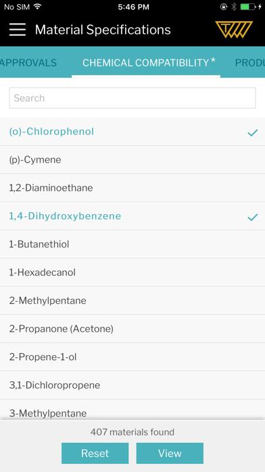Switch to the Products tab
The image size is (265, 472).
249,62
